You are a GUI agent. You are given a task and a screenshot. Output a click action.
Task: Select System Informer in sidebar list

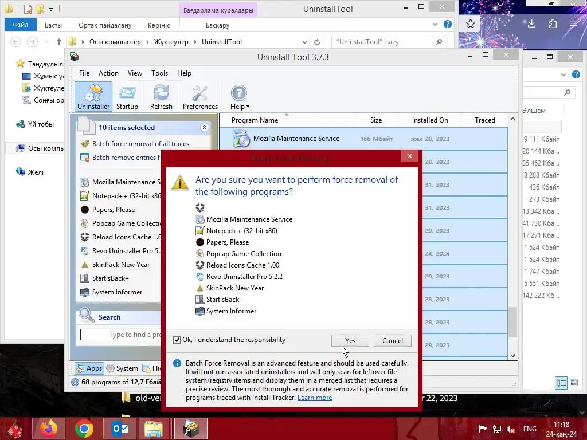click(x=117, y=292)
